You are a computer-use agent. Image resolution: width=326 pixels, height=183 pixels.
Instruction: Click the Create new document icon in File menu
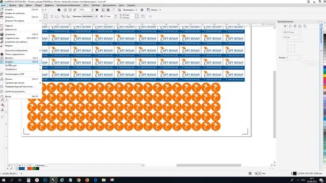[x=2, y=10]
